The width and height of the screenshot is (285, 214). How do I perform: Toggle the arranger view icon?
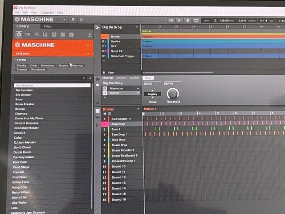pos(97,28)
